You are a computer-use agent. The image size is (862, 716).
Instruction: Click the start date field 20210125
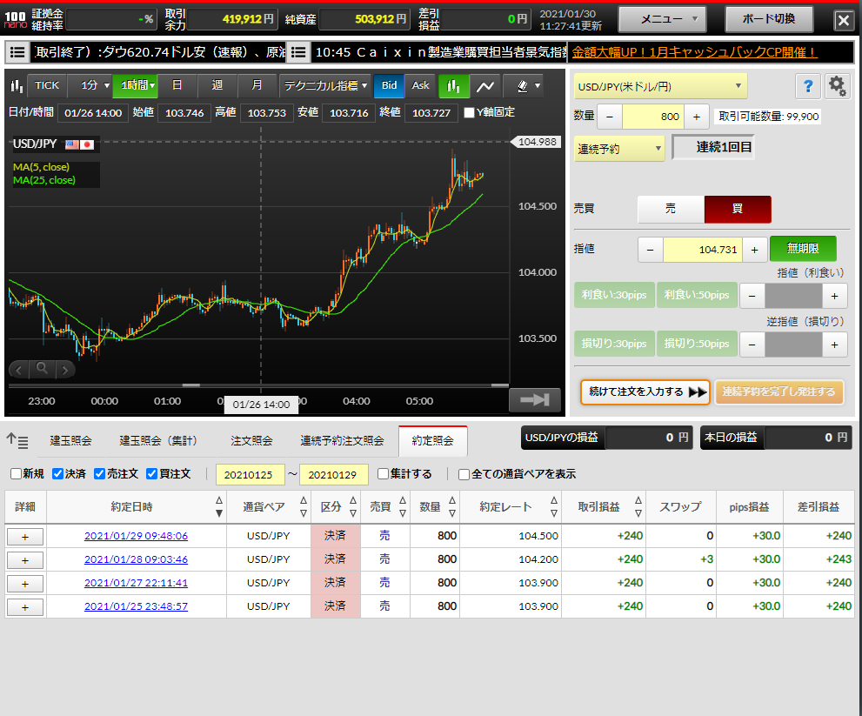point(251,475)
